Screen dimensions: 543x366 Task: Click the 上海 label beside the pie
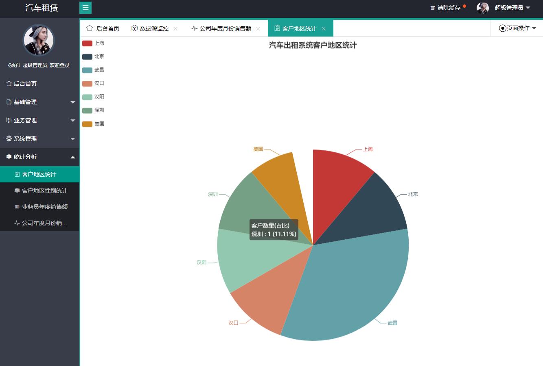point(368,149)
